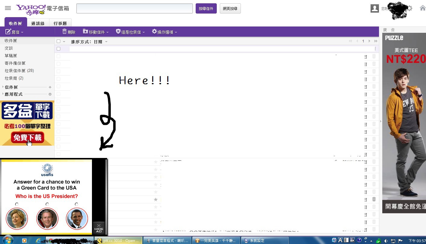Expand the 應用程式 section
The image size is (426, 244).
[x=3, y=94]
